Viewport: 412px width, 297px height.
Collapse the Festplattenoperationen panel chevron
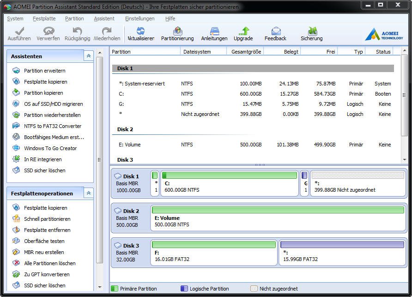coord(89,193)
